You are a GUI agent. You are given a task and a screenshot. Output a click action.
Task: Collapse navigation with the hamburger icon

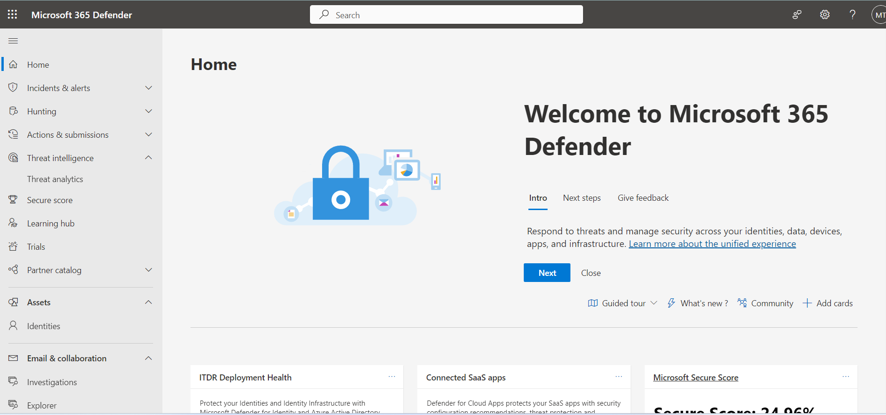point(13,41)
